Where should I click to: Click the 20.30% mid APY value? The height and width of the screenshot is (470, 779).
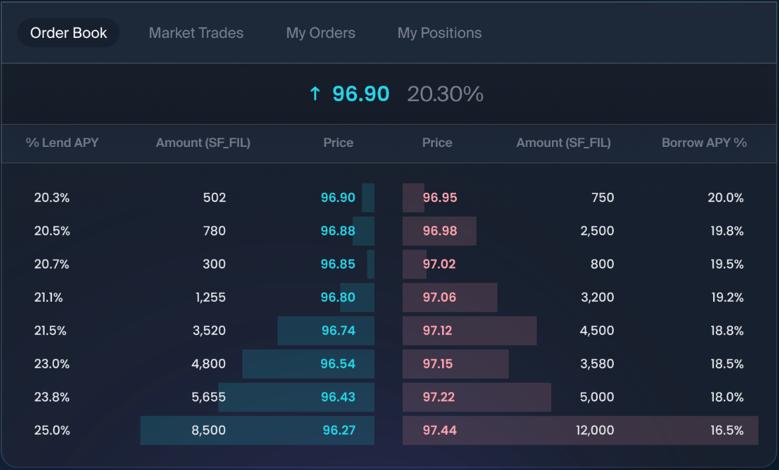(x=445, y=94)
